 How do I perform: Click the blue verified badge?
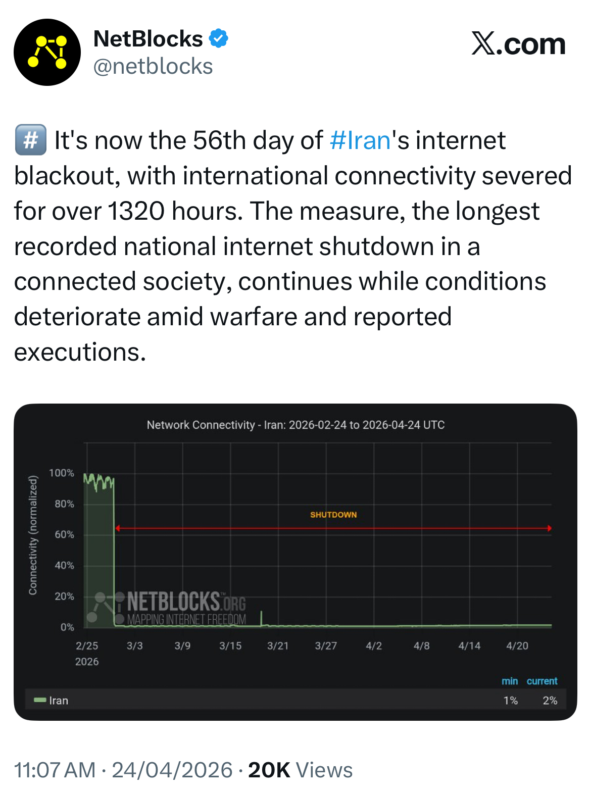(218, 38)
